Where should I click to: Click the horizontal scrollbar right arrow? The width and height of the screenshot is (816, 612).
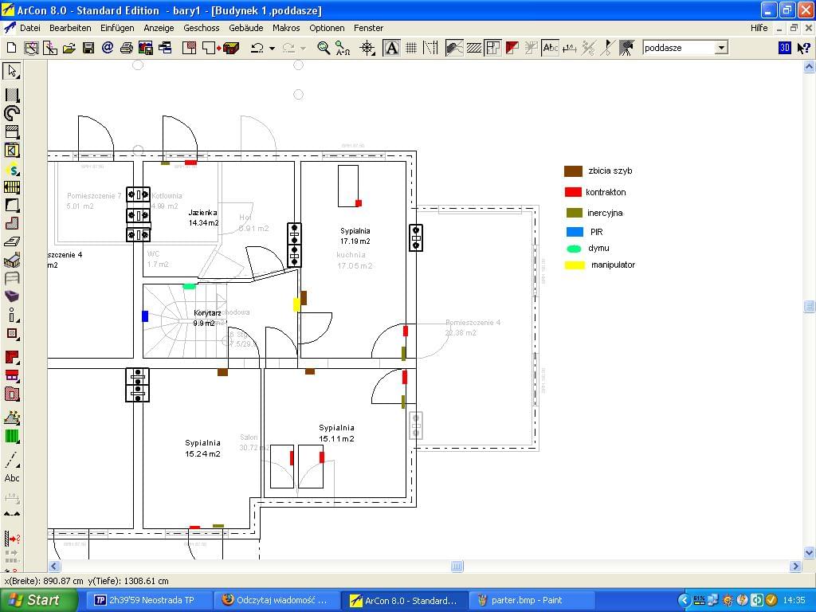click(795, 567)
